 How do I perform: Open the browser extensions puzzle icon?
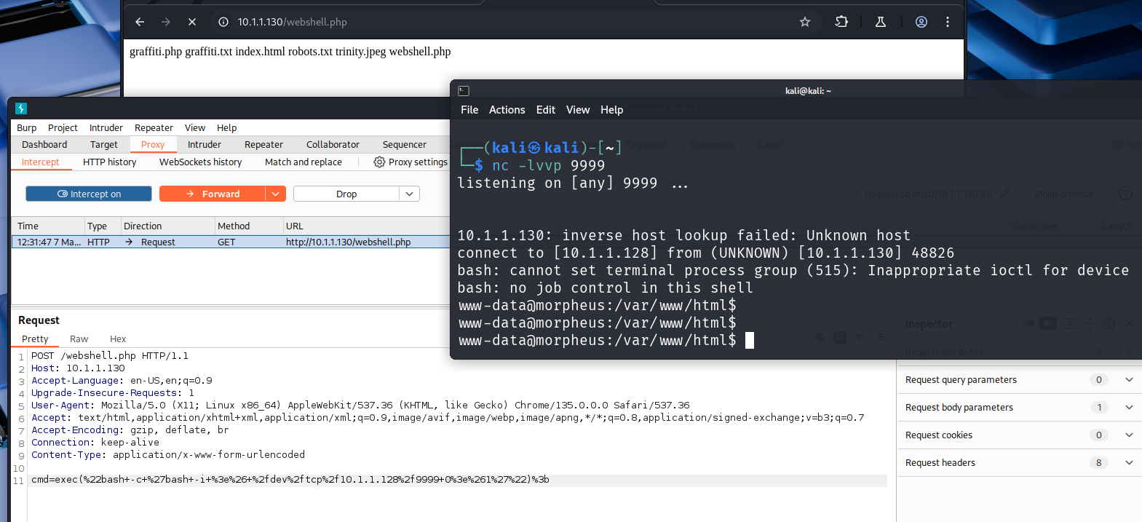pyautogui.click(x=841, y=22)
